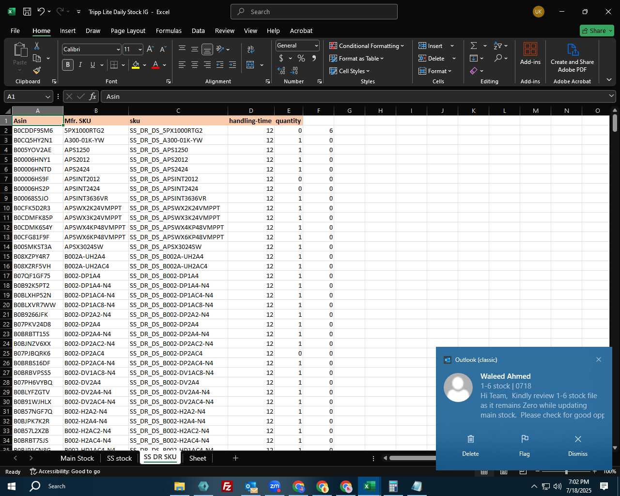Click the Cut scissors icon
The height and width of the screenshot is (496, 620).
tap(36, 46)
